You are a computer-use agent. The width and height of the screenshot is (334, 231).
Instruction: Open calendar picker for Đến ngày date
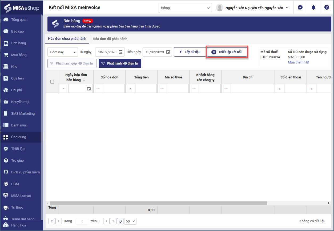168,52
